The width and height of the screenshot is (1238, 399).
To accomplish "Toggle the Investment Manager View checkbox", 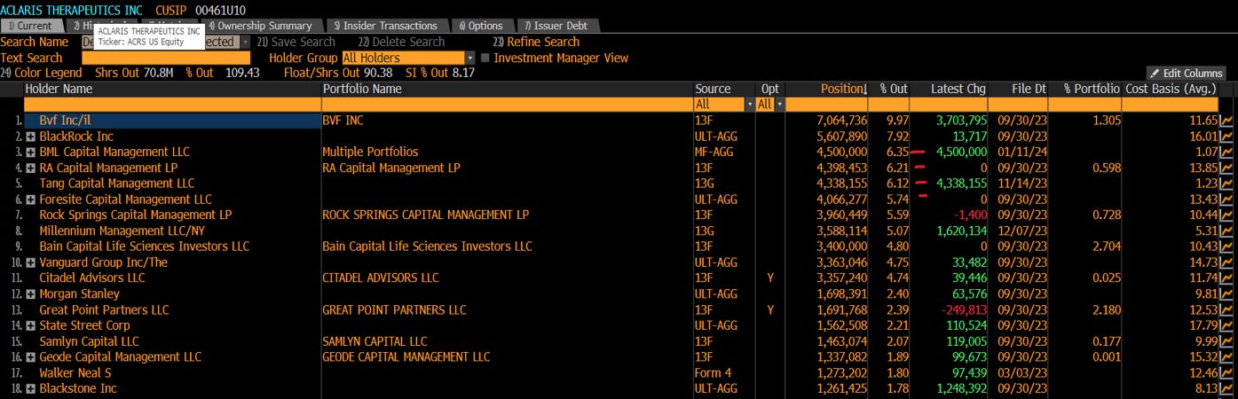I will point(485,58).
